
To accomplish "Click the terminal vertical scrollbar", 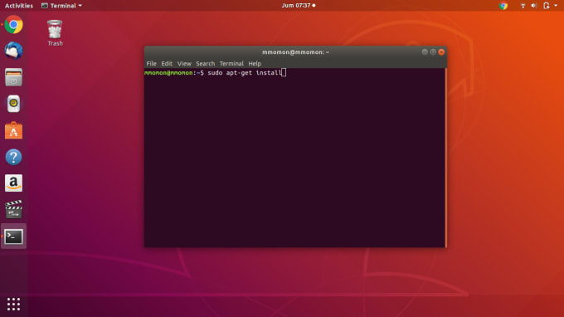I will (446, 158).
